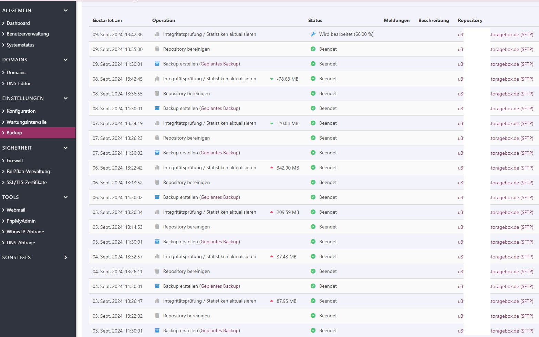Screen dimensions: 539x337
Task: Click bar chart icon for 08. Sept. 13:42:45 check
Action: (x=157, y=79)
